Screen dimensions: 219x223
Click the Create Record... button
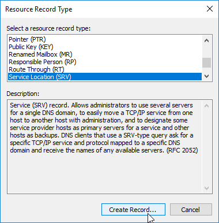(x=133, y=210)
